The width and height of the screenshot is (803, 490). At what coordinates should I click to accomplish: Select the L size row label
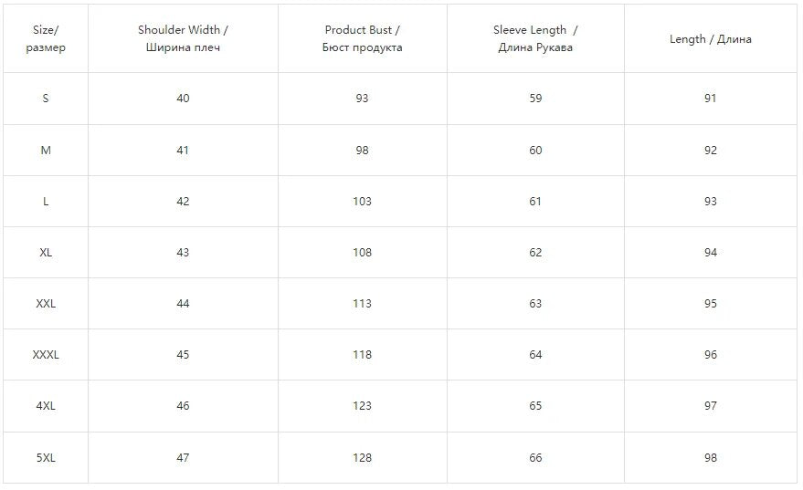click(x=46, y=202)
